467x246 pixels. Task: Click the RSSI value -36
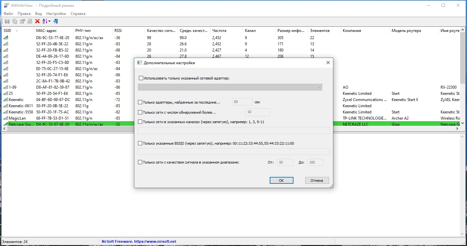click(117, 38)
